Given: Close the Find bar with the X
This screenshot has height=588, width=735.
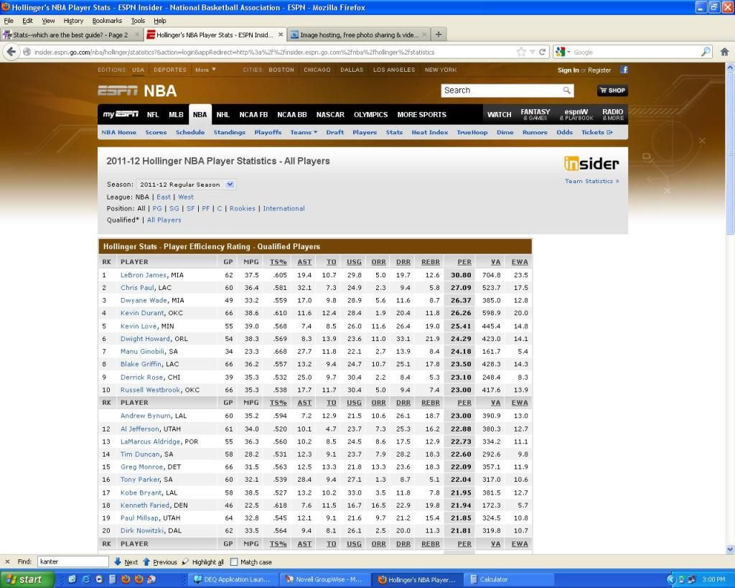Looking at the screenshot, I should point(7,561).
